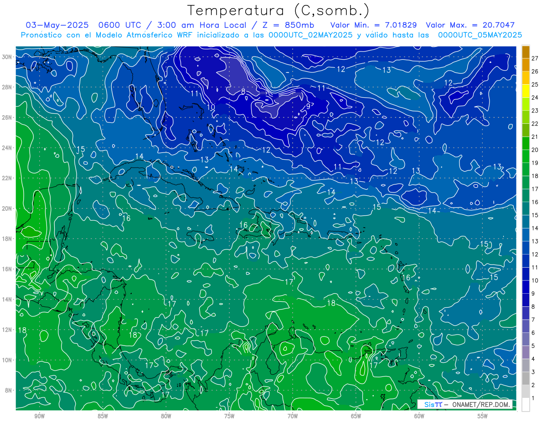Screen dimensions: 547x422
Task: Click the legend scale value 21
Action: tap(535, 137)
